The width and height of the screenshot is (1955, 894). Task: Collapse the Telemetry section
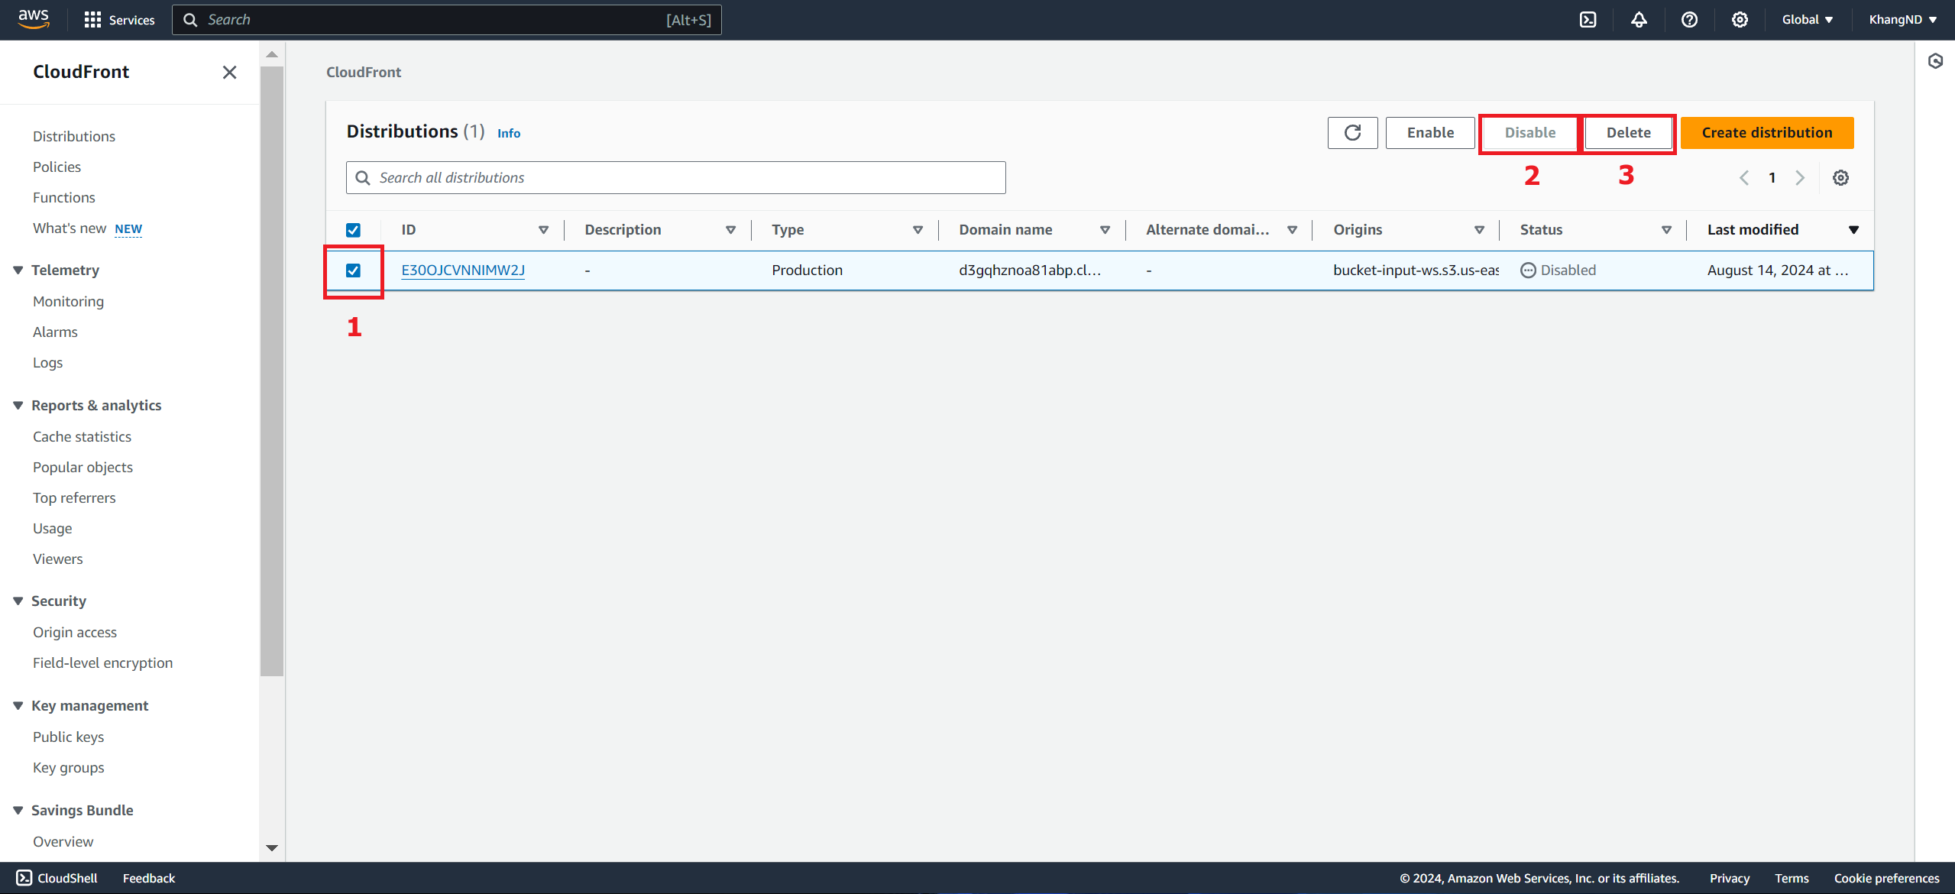click(18, 270)
